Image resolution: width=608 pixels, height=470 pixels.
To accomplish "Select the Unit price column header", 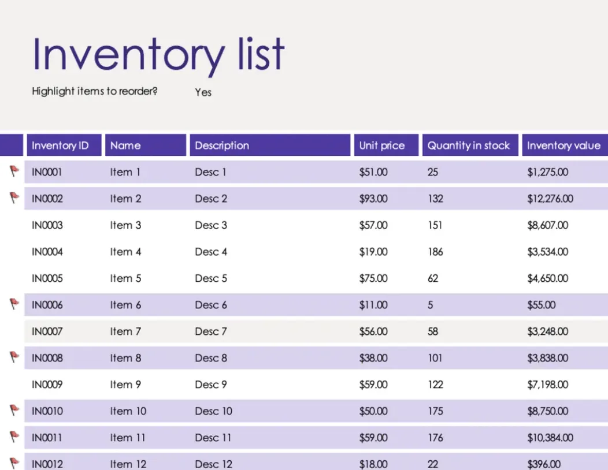I will pos(386,146).
